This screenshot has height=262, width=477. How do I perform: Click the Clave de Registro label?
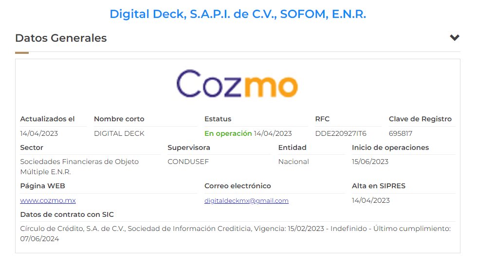point(420,119)
